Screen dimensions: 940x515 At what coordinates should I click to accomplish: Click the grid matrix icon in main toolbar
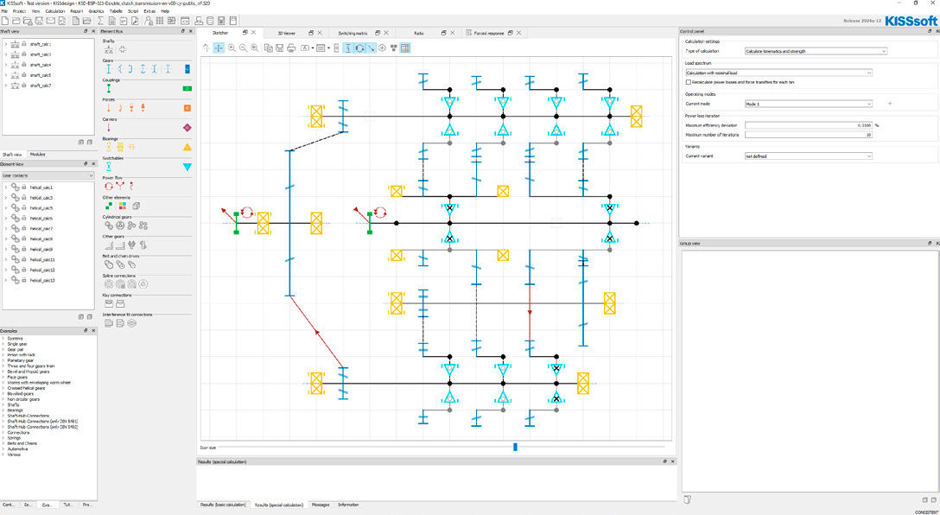[x=160, y=21]
